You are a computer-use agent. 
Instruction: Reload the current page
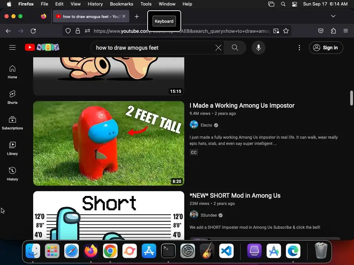33,31
